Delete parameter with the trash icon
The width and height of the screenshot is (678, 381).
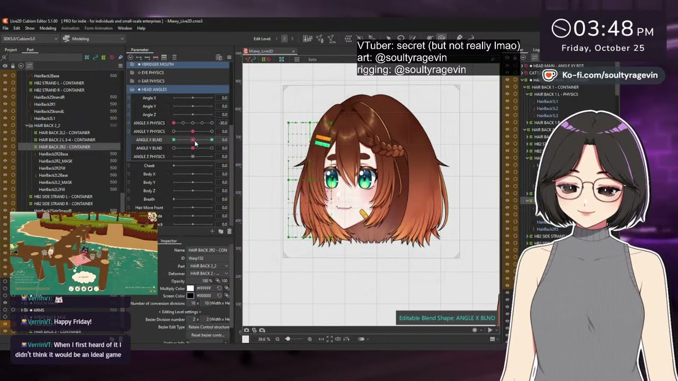point(229,231)
